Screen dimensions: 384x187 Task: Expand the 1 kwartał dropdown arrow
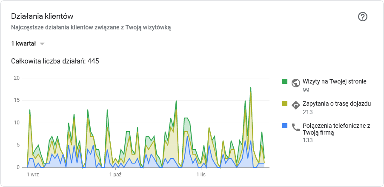pyautogui.click(x=42, y=43)
